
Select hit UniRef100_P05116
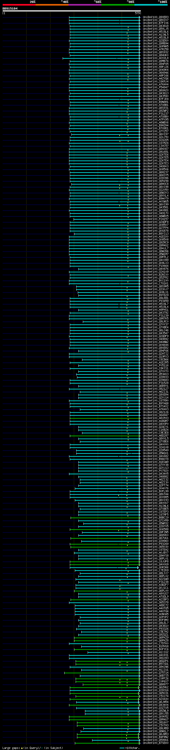coord(155,365)
